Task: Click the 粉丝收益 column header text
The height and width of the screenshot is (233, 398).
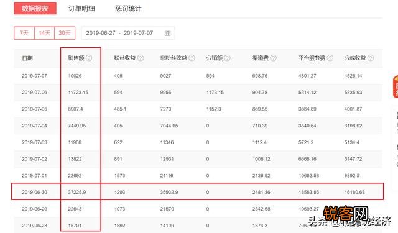Action: point(125,58)
